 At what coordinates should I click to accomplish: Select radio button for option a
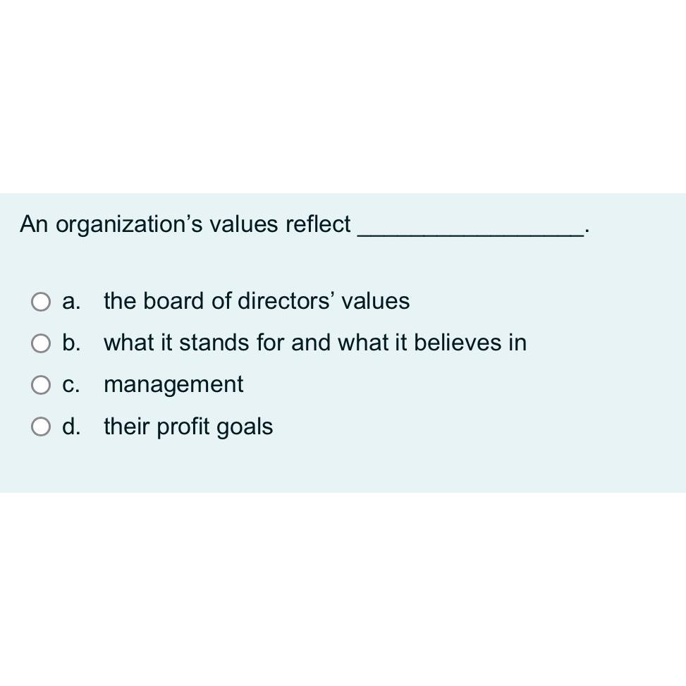click(41, 302)
